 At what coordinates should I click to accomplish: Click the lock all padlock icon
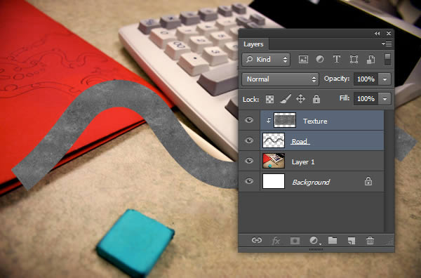[316, 99]
